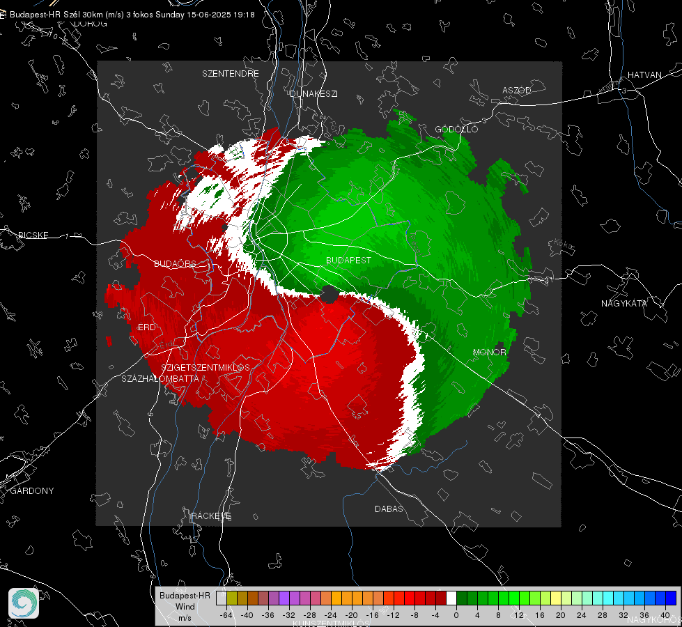Click the SZÁZHALOMBATTA town label

(x=160, y=378)
